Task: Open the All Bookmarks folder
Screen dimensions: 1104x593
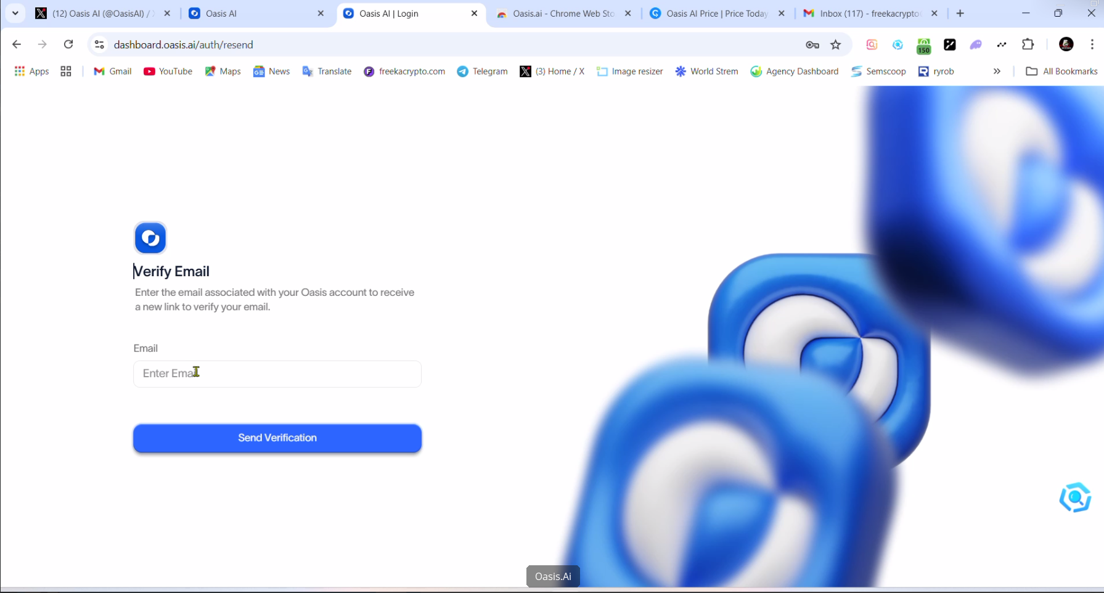Action: (1061, 72)
